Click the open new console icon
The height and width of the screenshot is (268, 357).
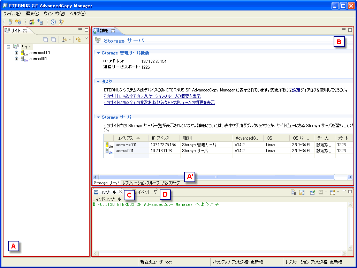tap(333, 192)
